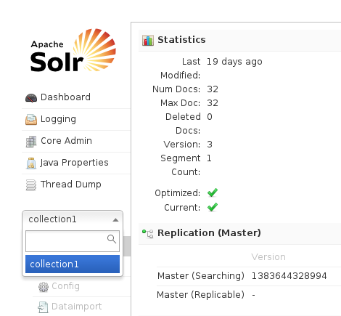This screenshot has height=316, width=341.
Task: Click the Config gear icon
Action: coord(44,287)
